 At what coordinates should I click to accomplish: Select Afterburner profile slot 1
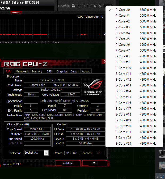[79, 6]
